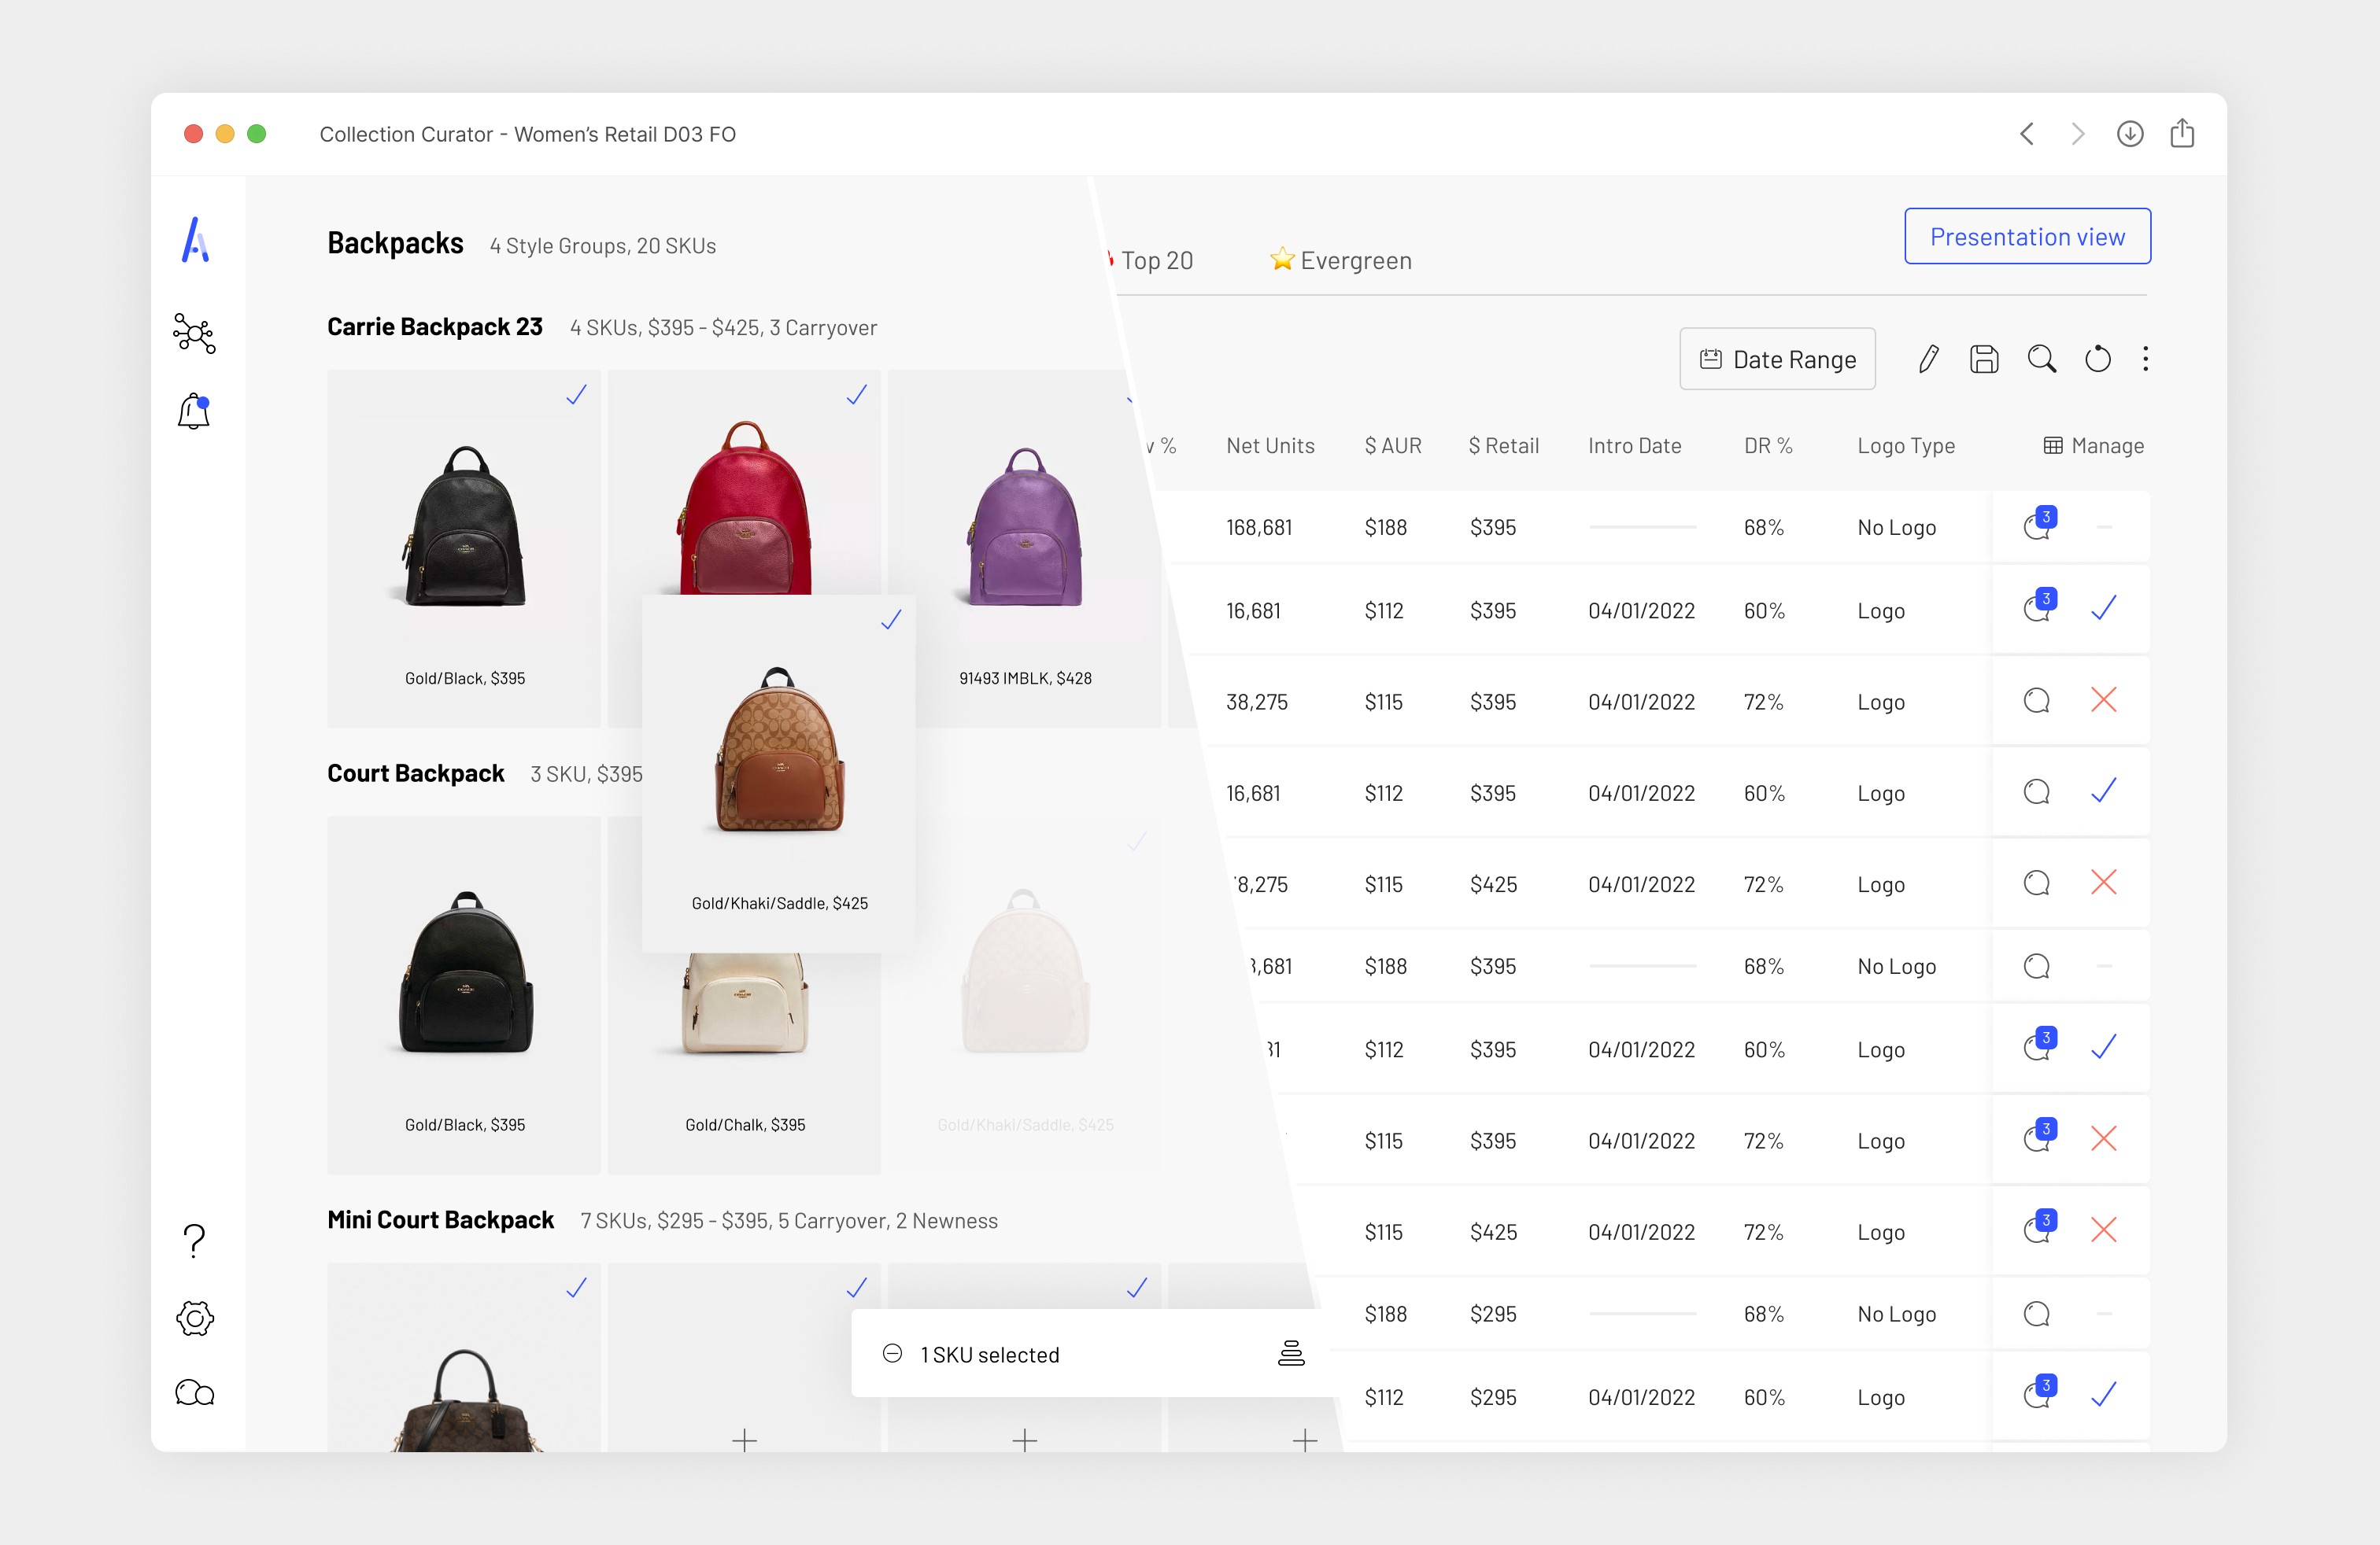This screenshot has width=2380, height=1545.
Task: Open comments on the 38,275 units row
Action: pos(2037,701)
